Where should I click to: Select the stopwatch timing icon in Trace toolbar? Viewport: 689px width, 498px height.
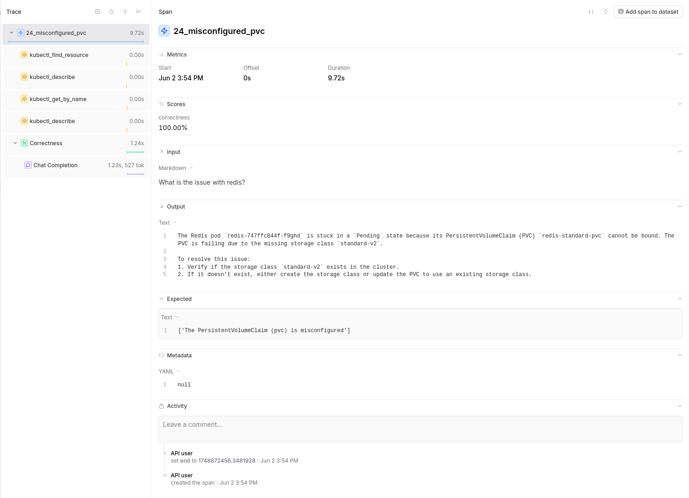tap(111, 11)
